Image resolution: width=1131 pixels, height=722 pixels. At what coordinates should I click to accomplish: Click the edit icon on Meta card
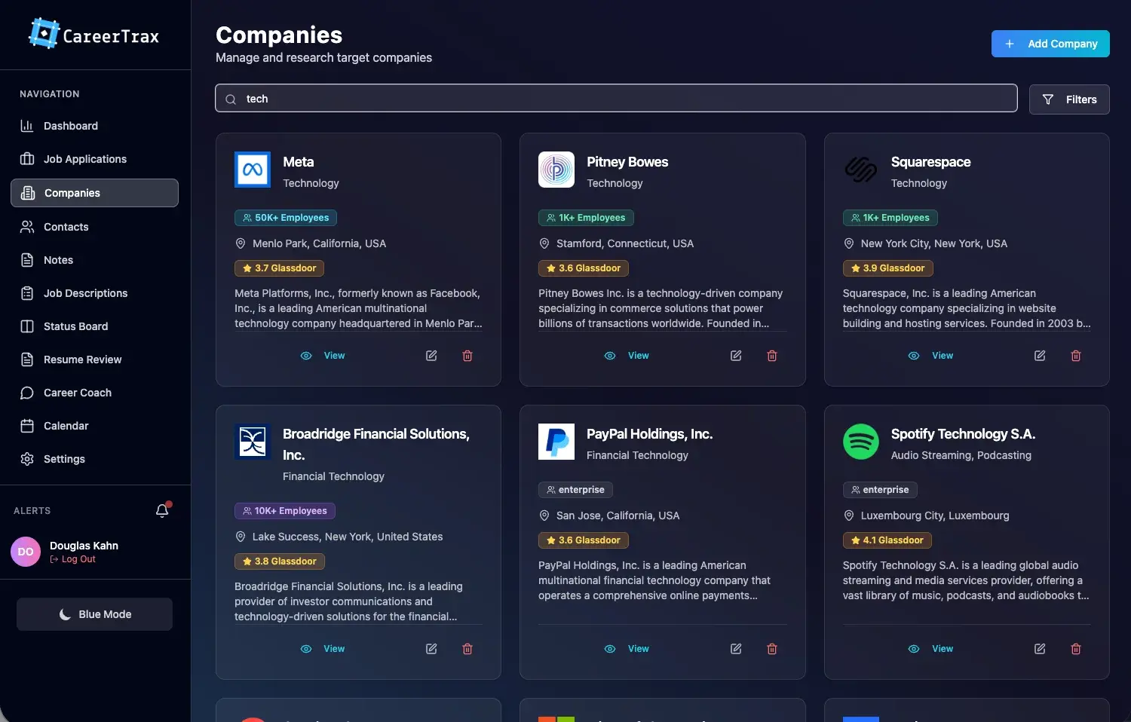pos(431,356)
